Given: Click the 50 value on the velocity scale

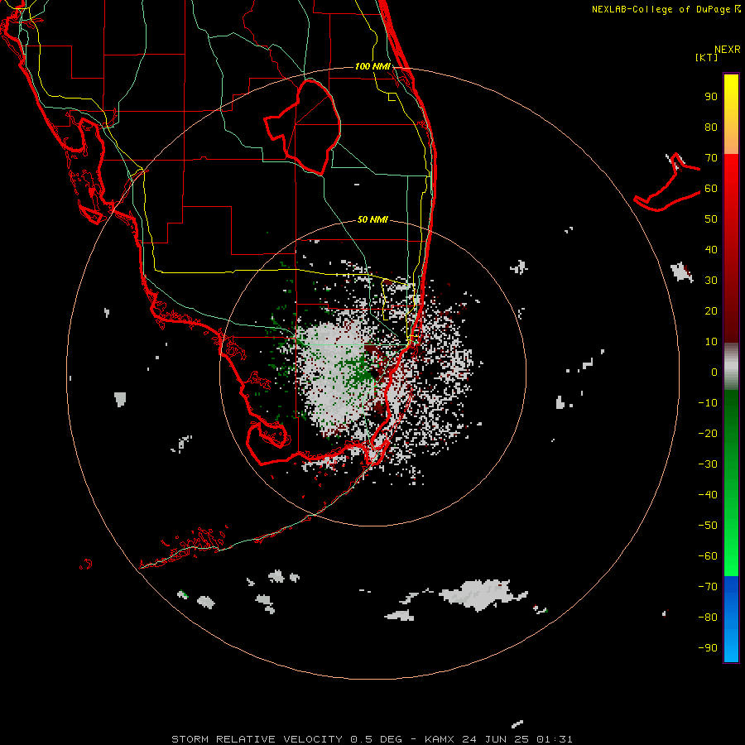Looking at the screenshot, I should pos(711,219).
